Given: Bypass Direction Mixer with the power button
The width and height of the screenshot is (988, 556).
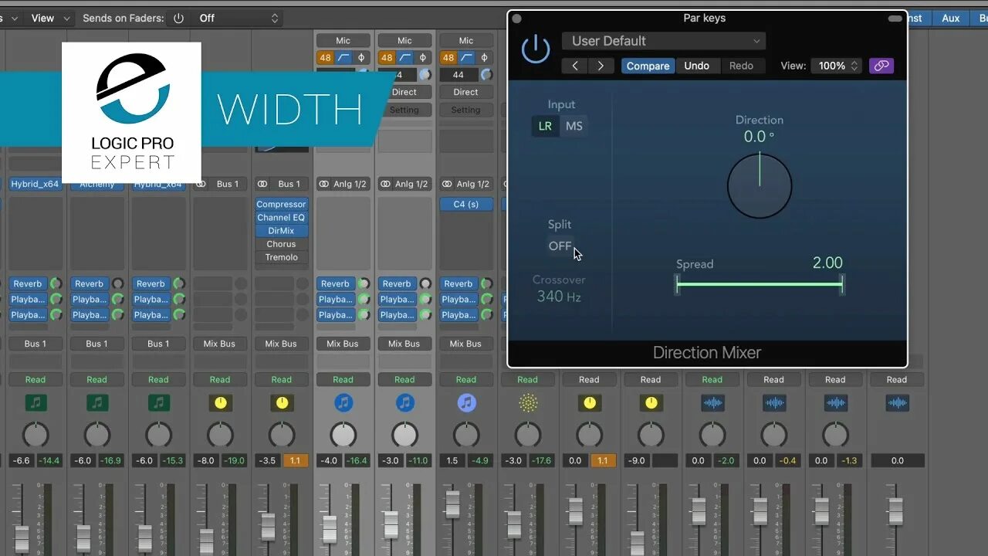Looking at the screenshot, I should [x=536, y=50].
